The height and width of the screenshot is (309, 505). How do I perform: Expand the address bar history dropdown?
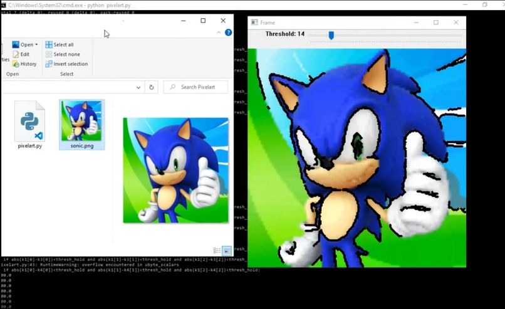[x=138, y=87]
